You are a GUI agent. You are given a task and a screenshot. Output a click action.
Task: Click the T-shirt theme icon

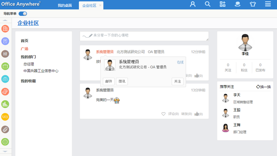(252, 4)
